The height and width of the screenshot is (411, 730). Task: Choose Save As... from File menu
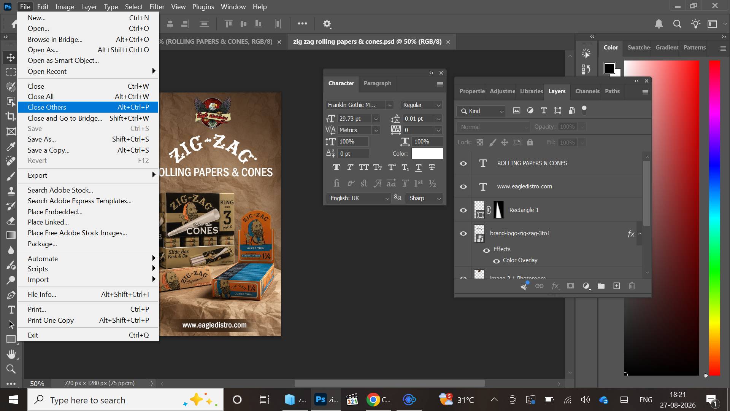(x=88, y=139)
